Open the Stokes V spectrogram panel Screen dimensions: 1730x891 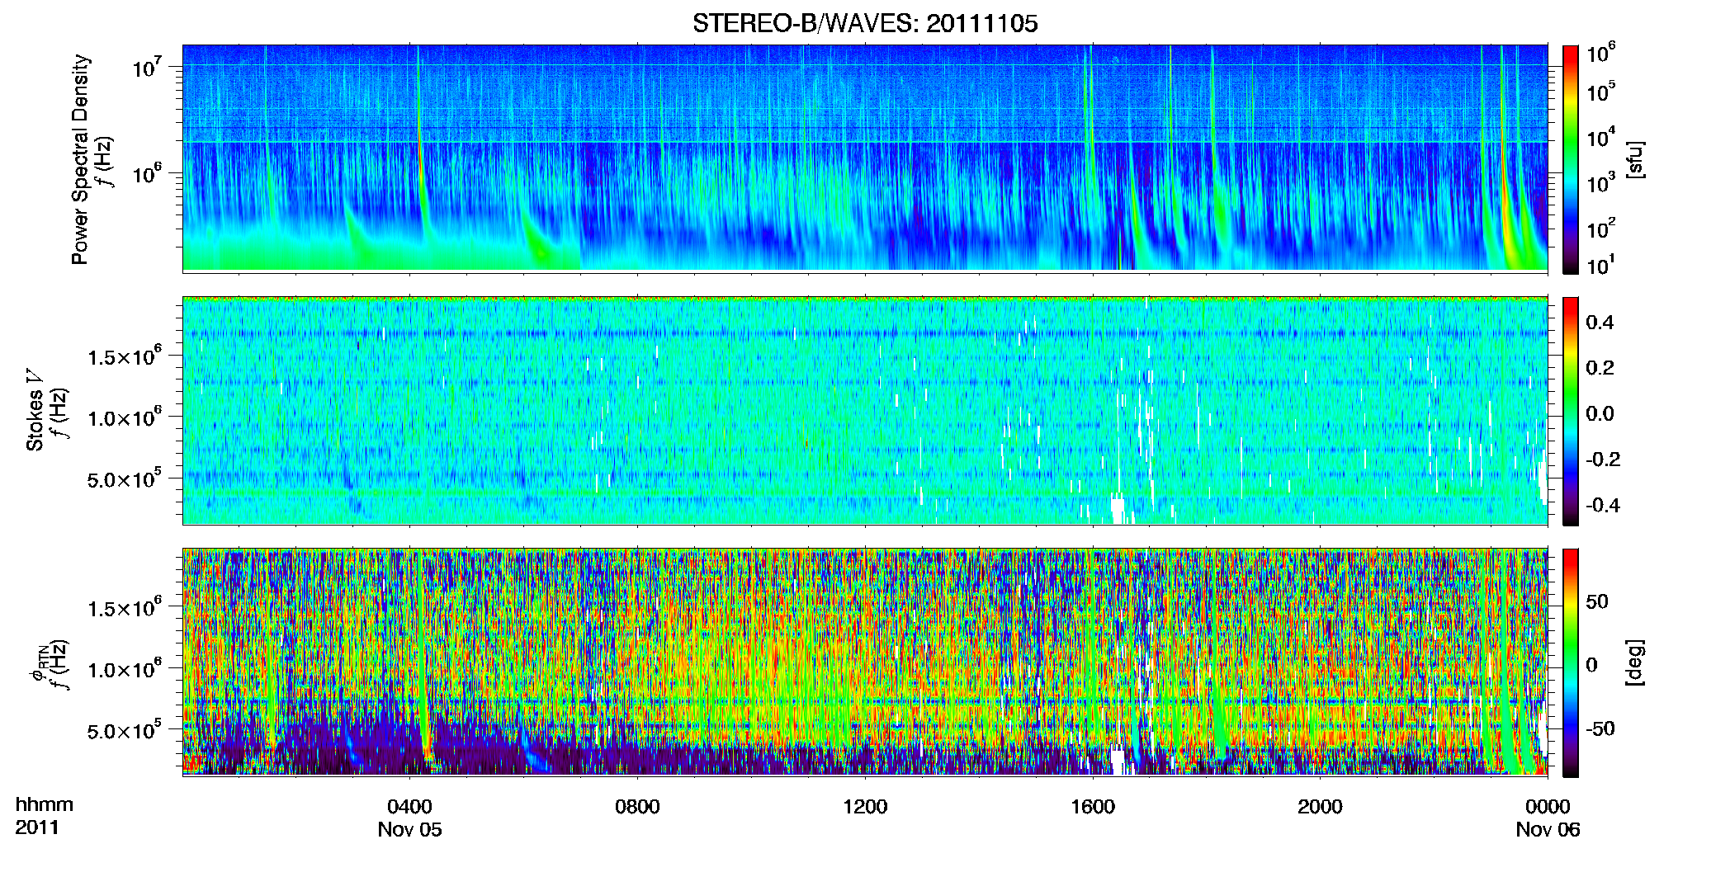point(865,411)
